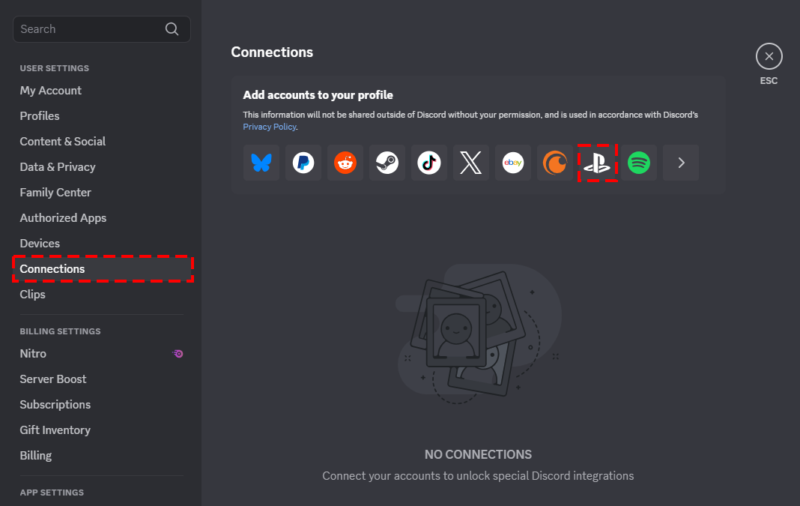Link your Steam account
Screen dimensions: 800x506
pos(387,163)
